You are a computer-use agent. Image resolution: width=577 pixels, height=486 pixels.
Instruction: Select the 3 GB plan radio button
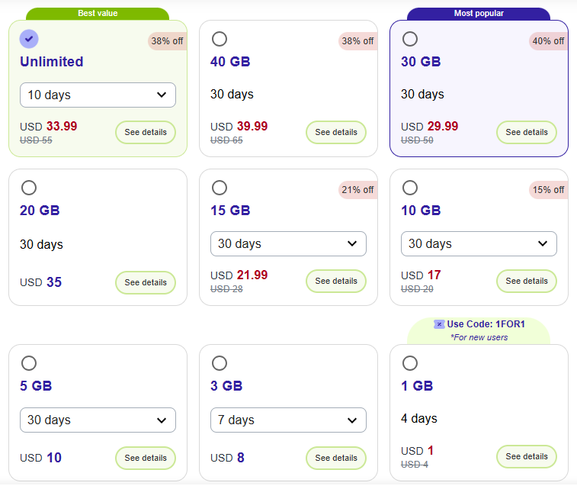pyautogui.click(x=220, y=363)
